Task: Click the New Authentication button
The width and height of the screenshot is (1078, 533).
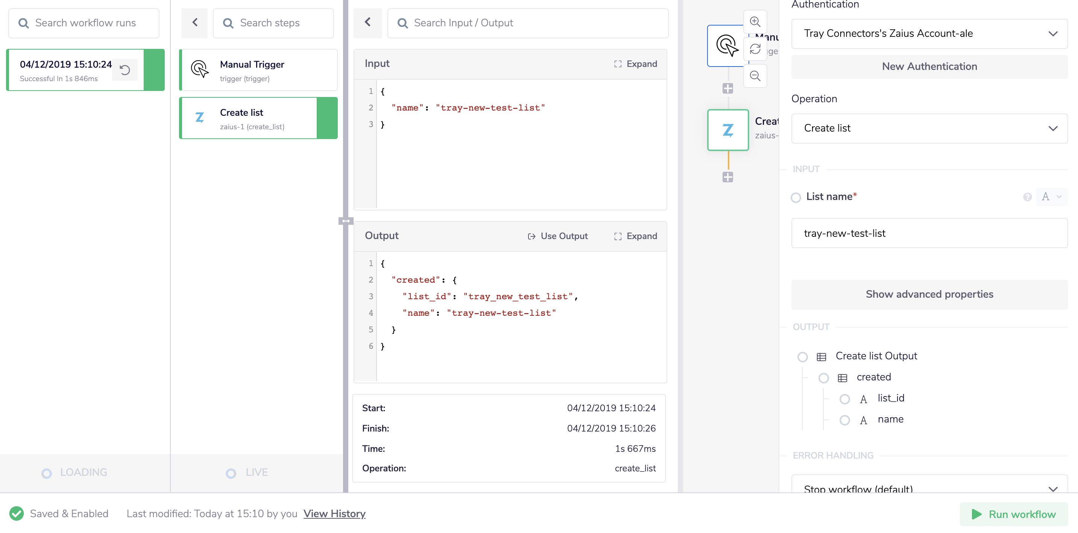Action: [x=929, y=66]
